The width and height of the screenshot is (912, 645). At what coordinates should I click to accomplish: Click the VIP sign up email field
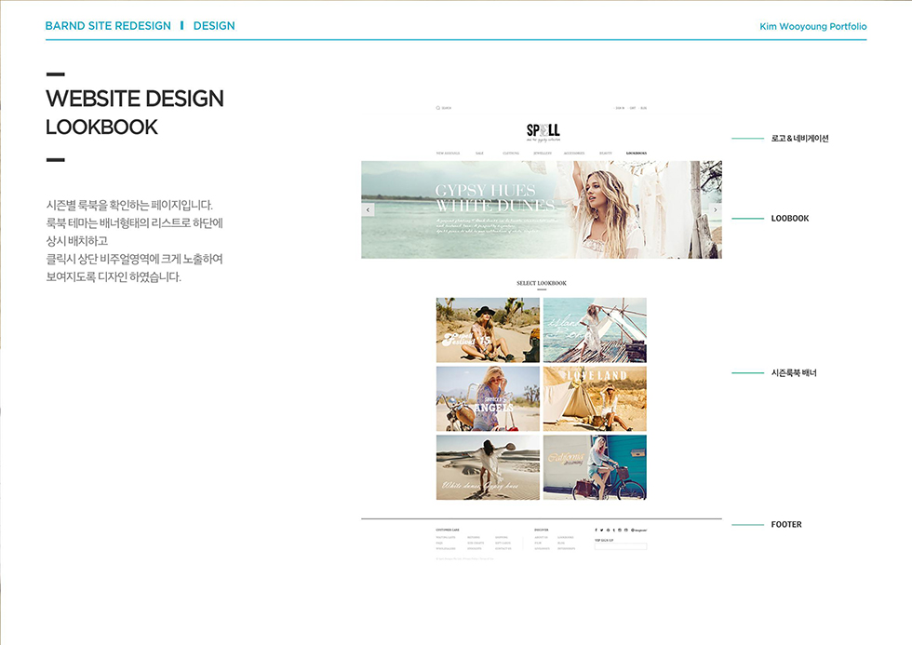point(621,546)
